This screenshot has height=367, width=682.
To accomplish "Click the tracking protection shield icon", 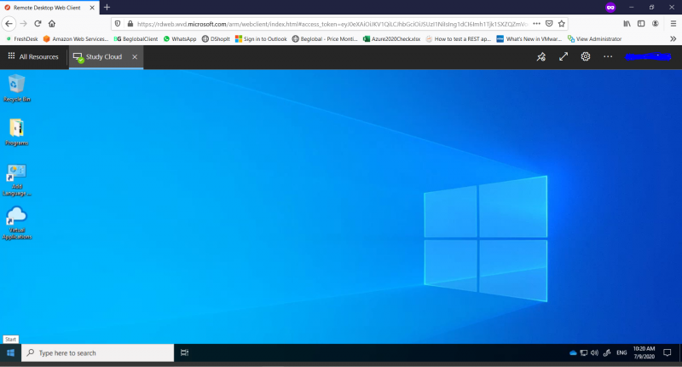I will coord(118,24).
